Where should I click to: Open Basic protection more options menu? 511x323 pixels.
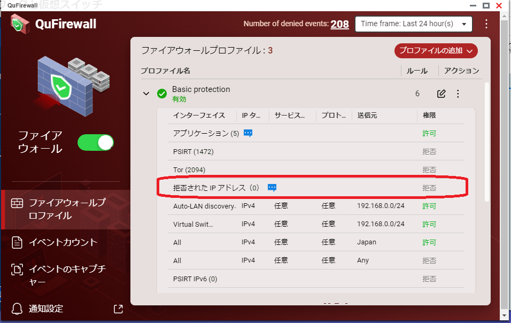click(458, 94)
